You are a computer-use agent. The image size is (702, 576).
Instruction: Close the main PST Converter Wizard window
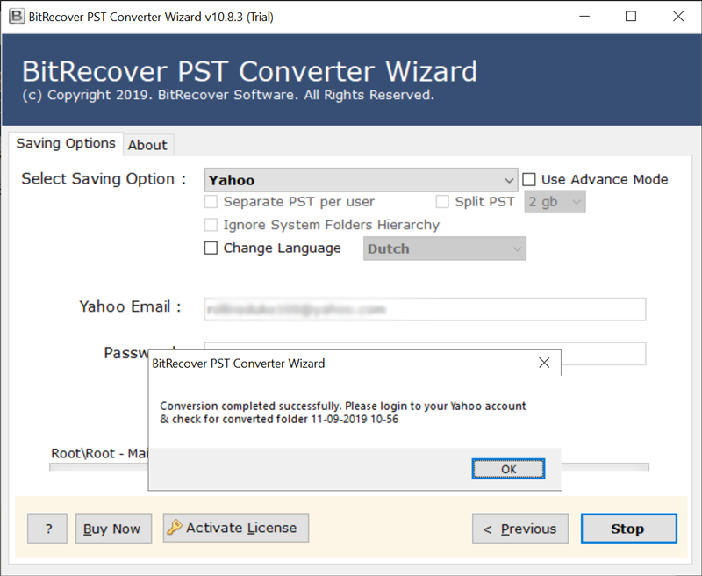(678, 17)
